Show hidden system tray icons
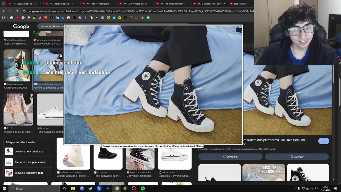Image resolution: width=341 pixels, height=192 pixels. point(294,189)
